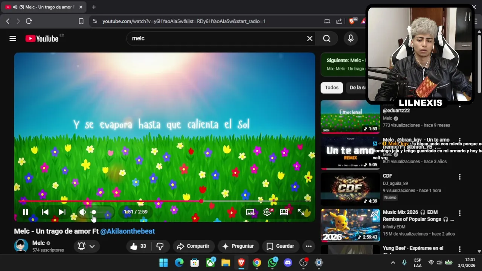This screenshot has height=271, width=482.
Task: Clear the 'melc' search query
Action: [310, 38]
